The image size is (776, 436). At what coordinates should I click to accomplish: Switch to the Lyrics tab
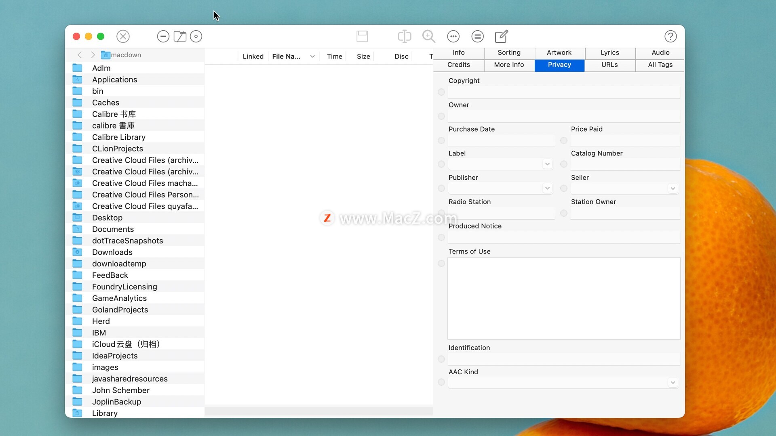[610, 53]
